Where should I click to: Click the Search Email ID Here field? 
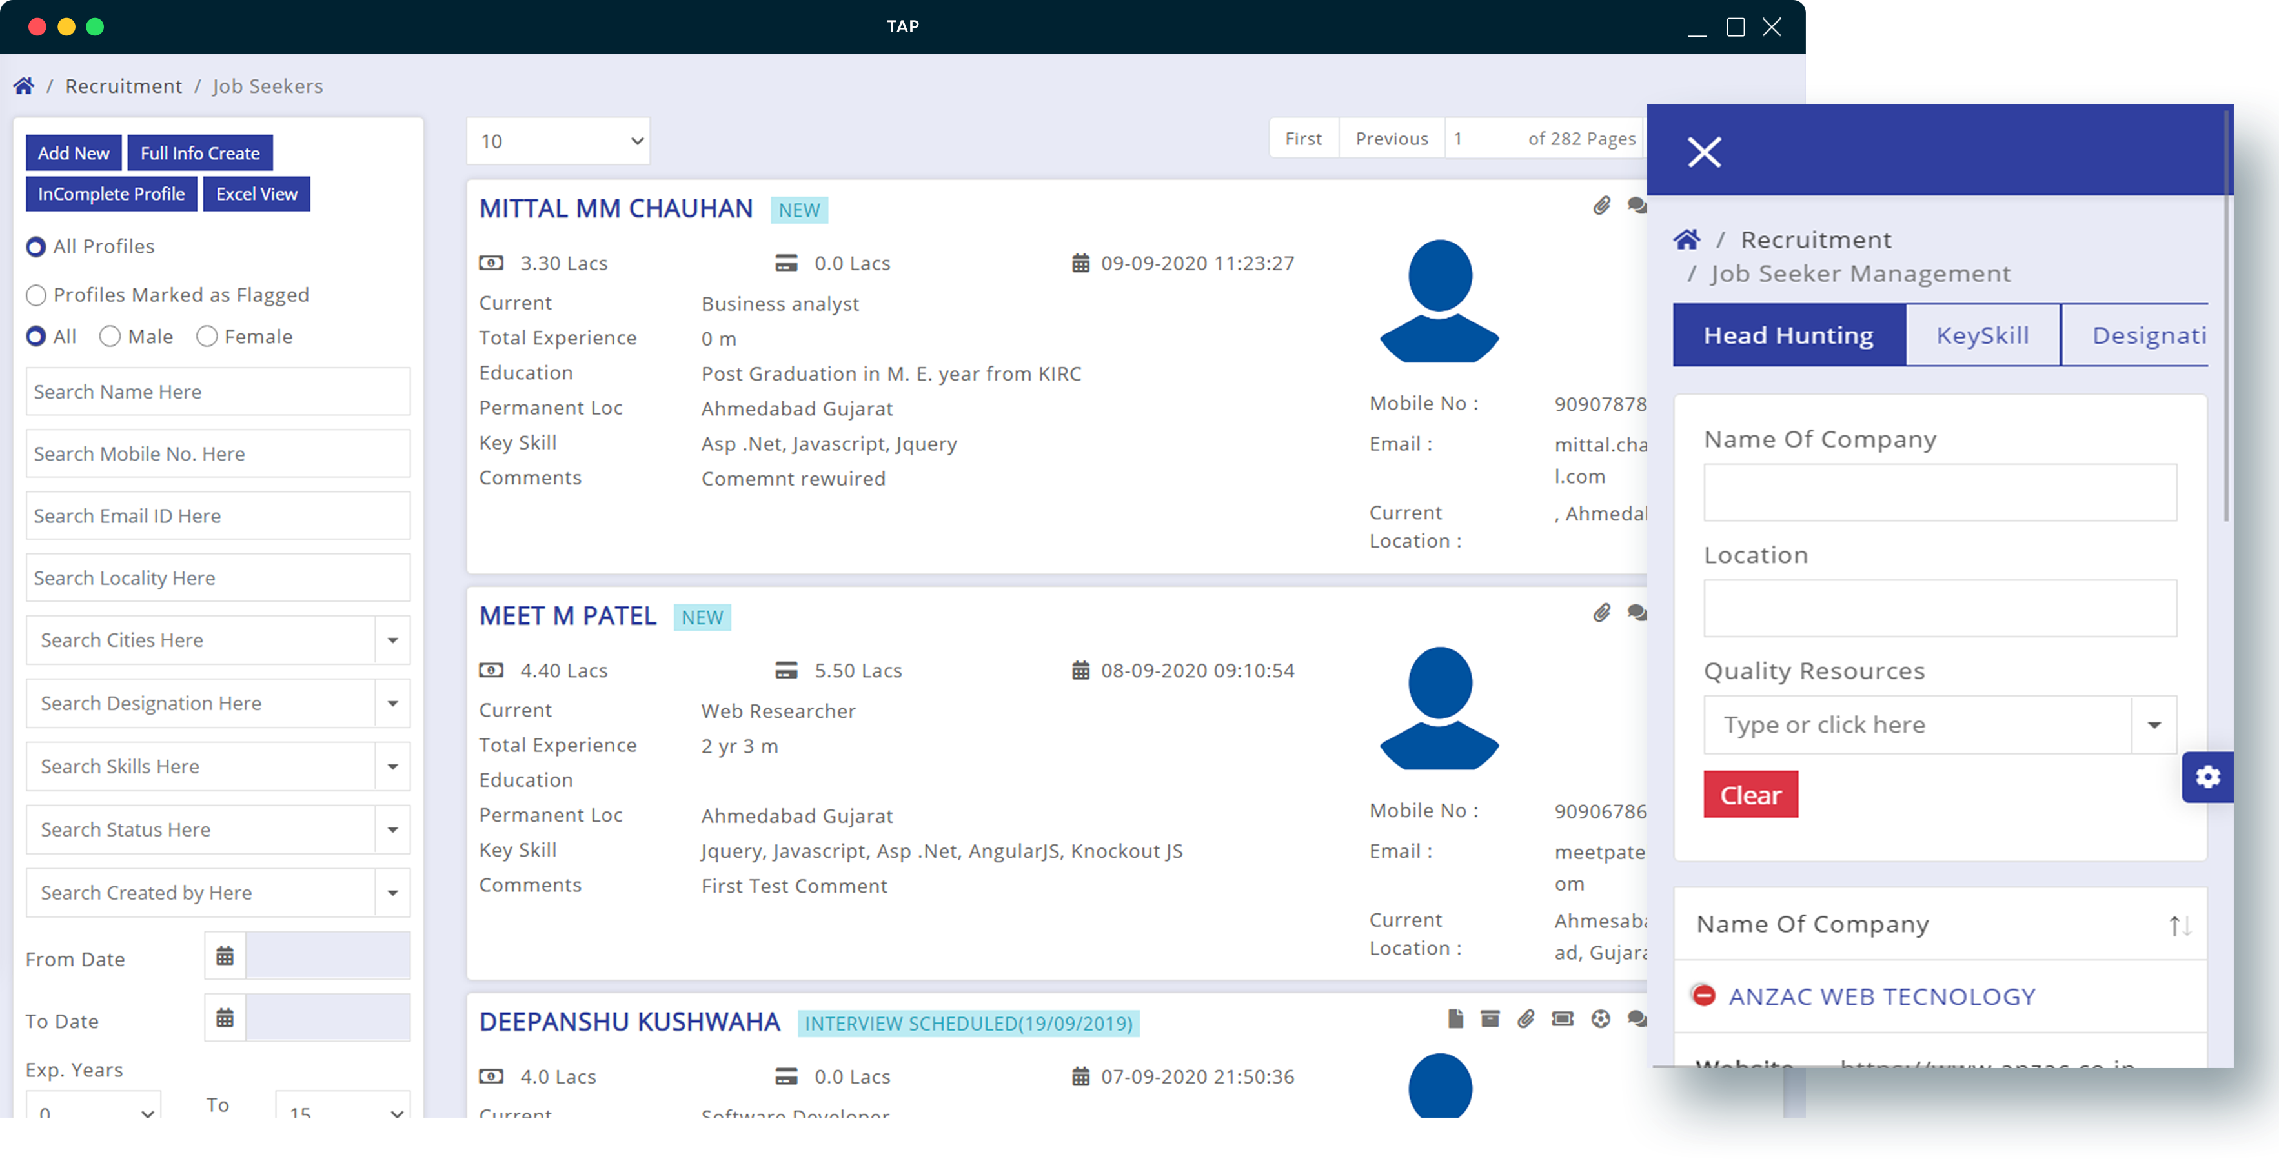pos(218,515)
